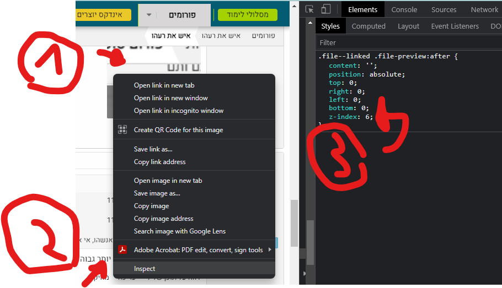Select the Computed sub-tab

(369, 26)
